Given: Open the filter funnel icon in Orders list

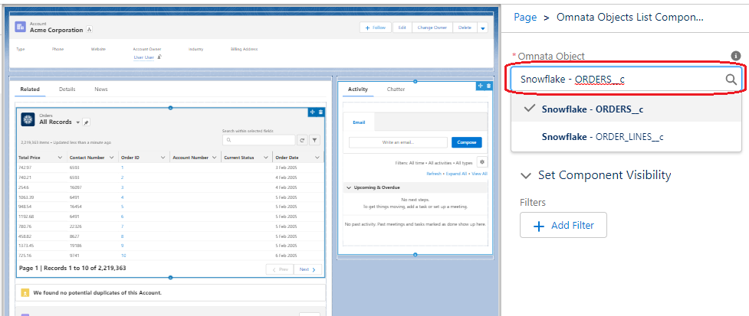Looking at the screenshot, I should (315, 140).
